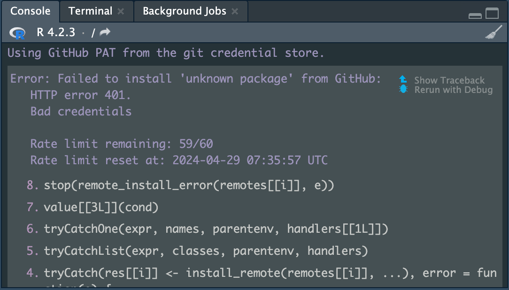509x290 pixels.
Task: Click the blue bug debug icon
Action: tap(403, 90)
